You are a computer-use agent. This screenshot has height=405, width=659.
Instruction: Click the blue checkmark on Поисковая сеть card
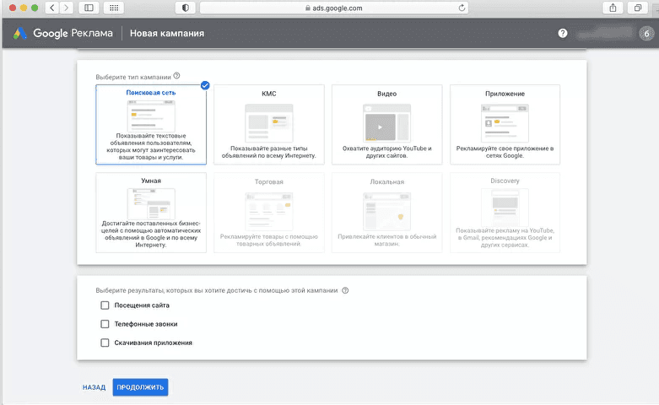pos(205,85)
